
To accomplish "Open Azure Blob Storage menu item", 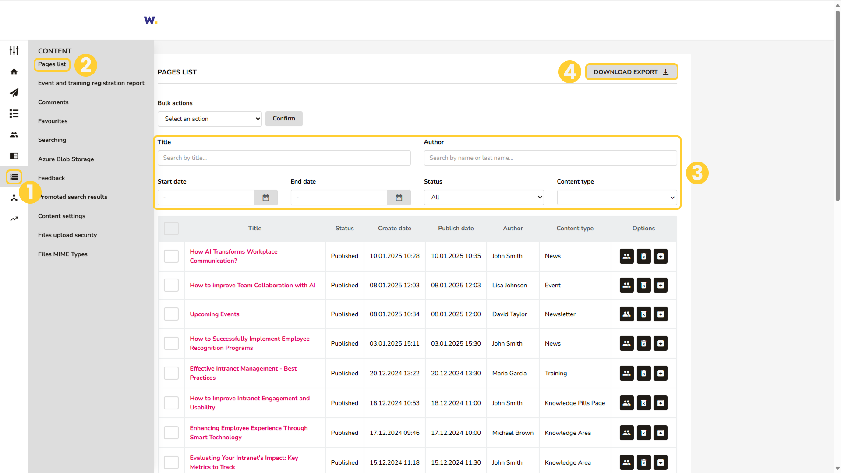I will [x=66, y=159].
